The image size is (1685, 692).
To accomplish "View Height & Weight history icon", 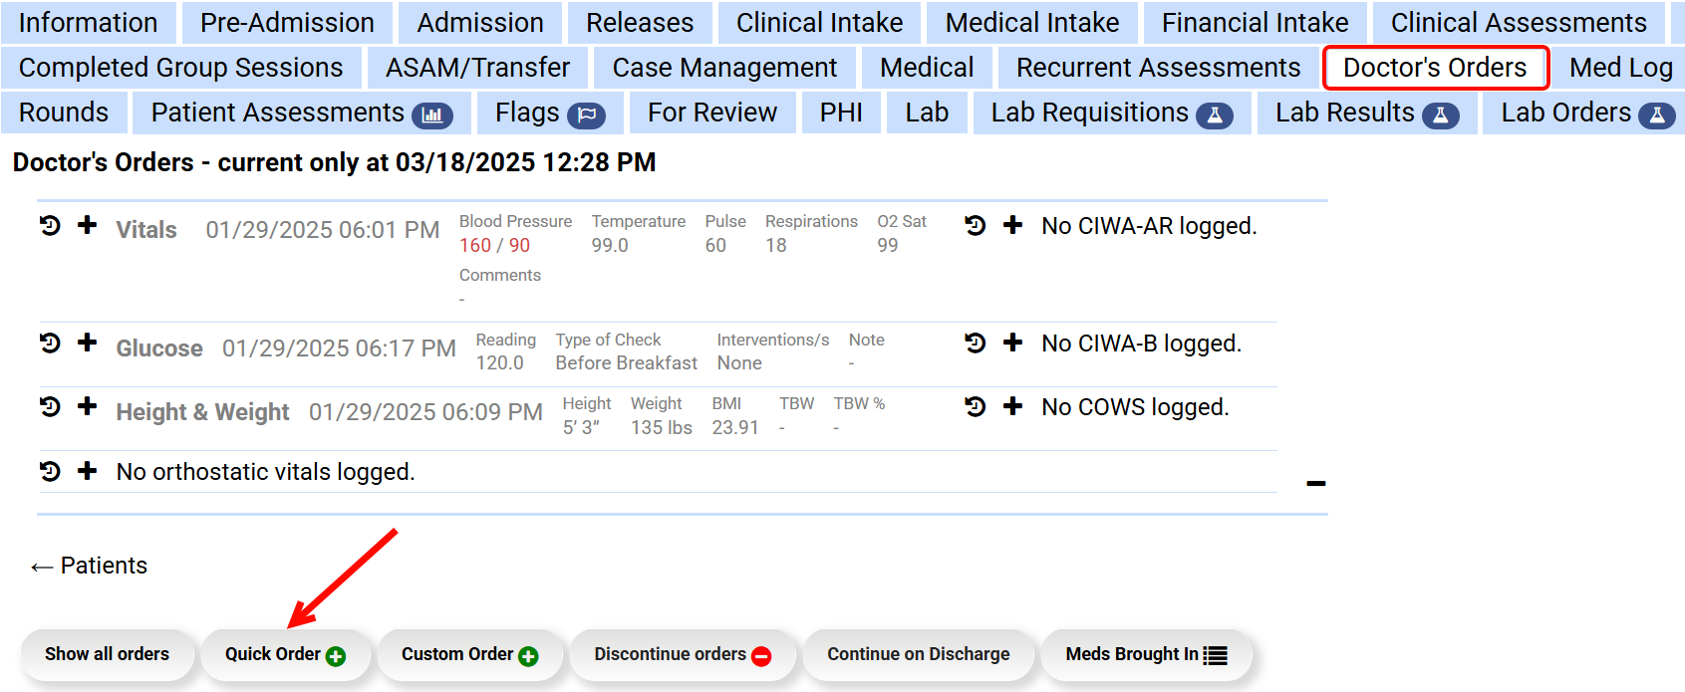I will click(x=50, y=407).
